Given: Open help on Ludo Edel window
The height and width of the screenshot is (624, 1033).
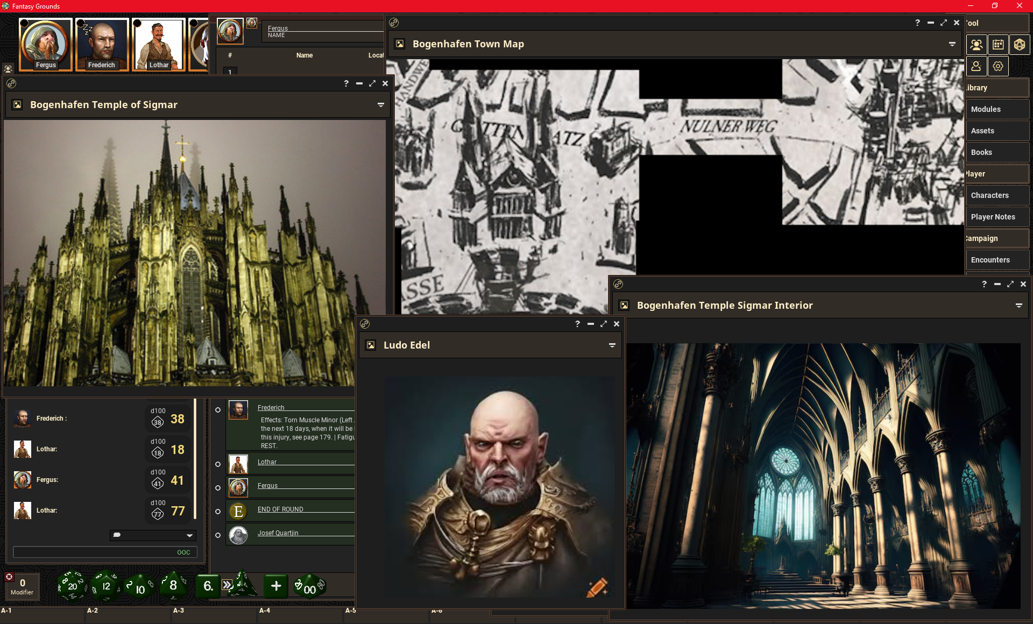Looking at the screenshot, I should point(577,324).
